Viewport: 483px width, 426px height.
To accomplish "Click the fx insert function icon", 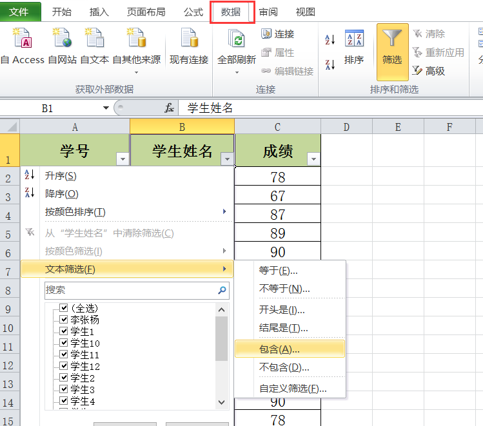I will coord(169,108).
